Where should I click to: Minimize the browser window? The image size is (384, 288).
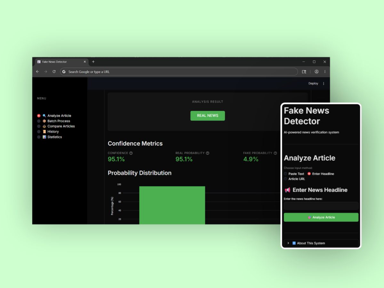pyautogui.click(x=303, y=62)
